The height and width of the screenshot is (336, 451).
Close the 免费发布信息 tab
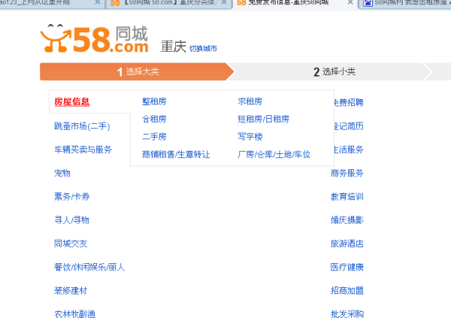tap(350, 2)
